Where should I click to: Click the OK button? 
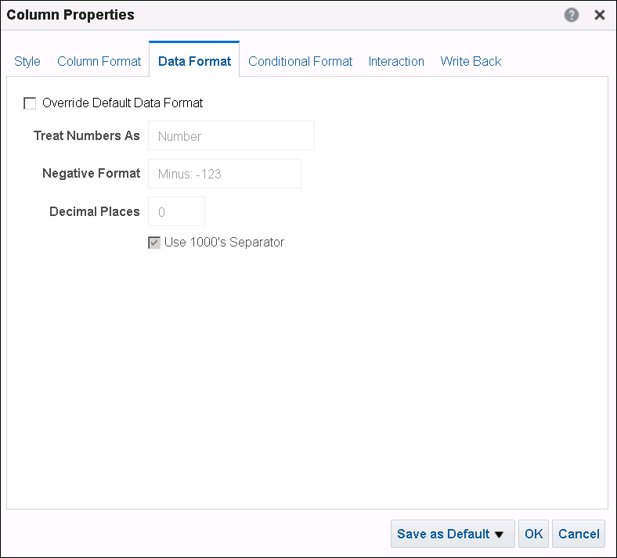pyautogui.click(x=533, y=534)
